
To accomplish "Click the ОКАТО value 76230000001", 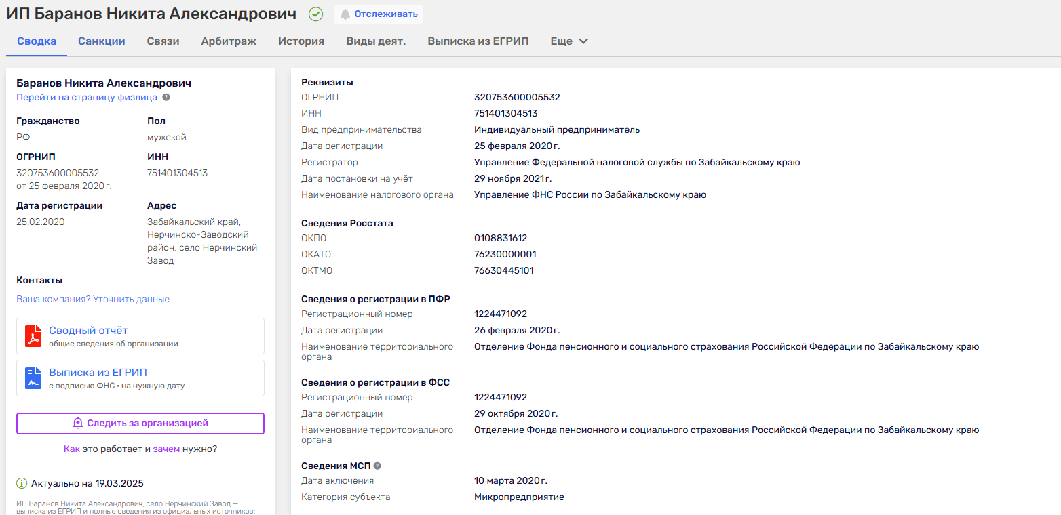I will pos(505,255).
